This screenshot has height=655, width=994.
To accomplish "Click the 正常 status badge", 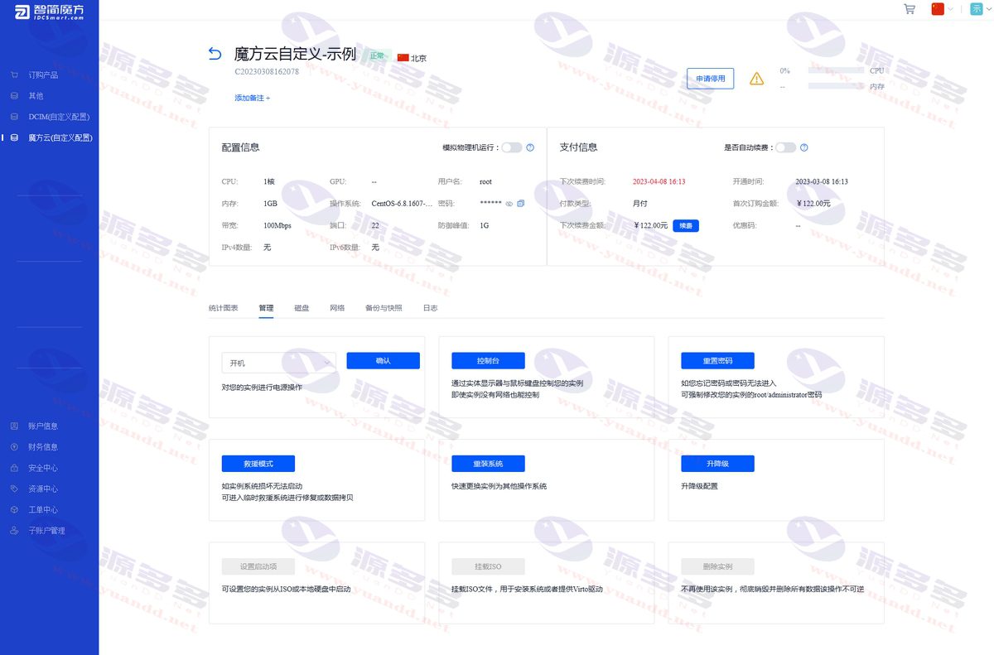I will coord(377,56).
